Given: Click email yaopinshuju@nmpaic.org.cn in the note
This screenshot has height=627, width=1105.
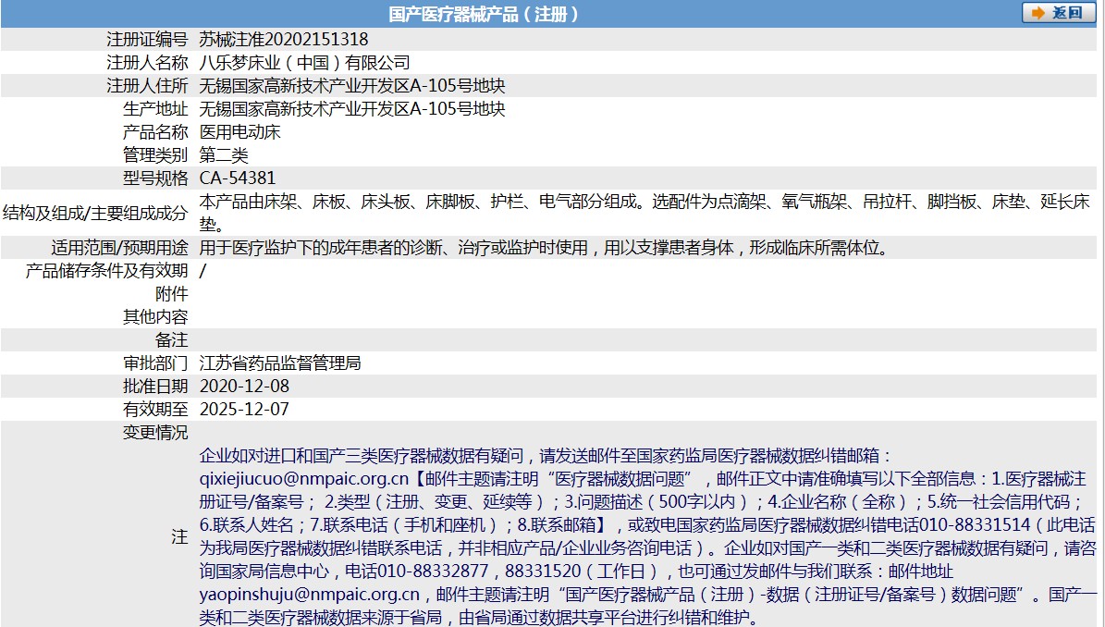Looking at the screenshot, I should tap(310, 595).
